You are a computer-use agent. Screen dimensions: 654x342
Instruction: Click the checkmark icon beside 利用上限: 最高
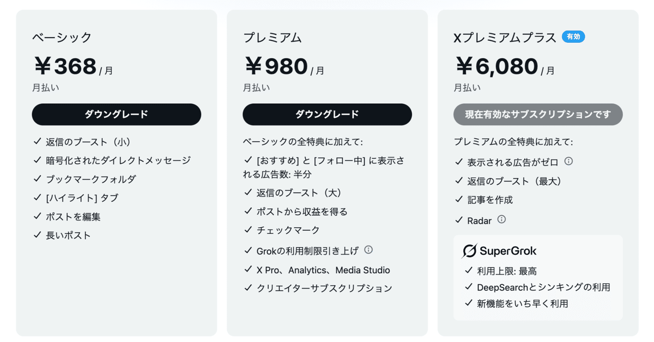pos(469,271)
